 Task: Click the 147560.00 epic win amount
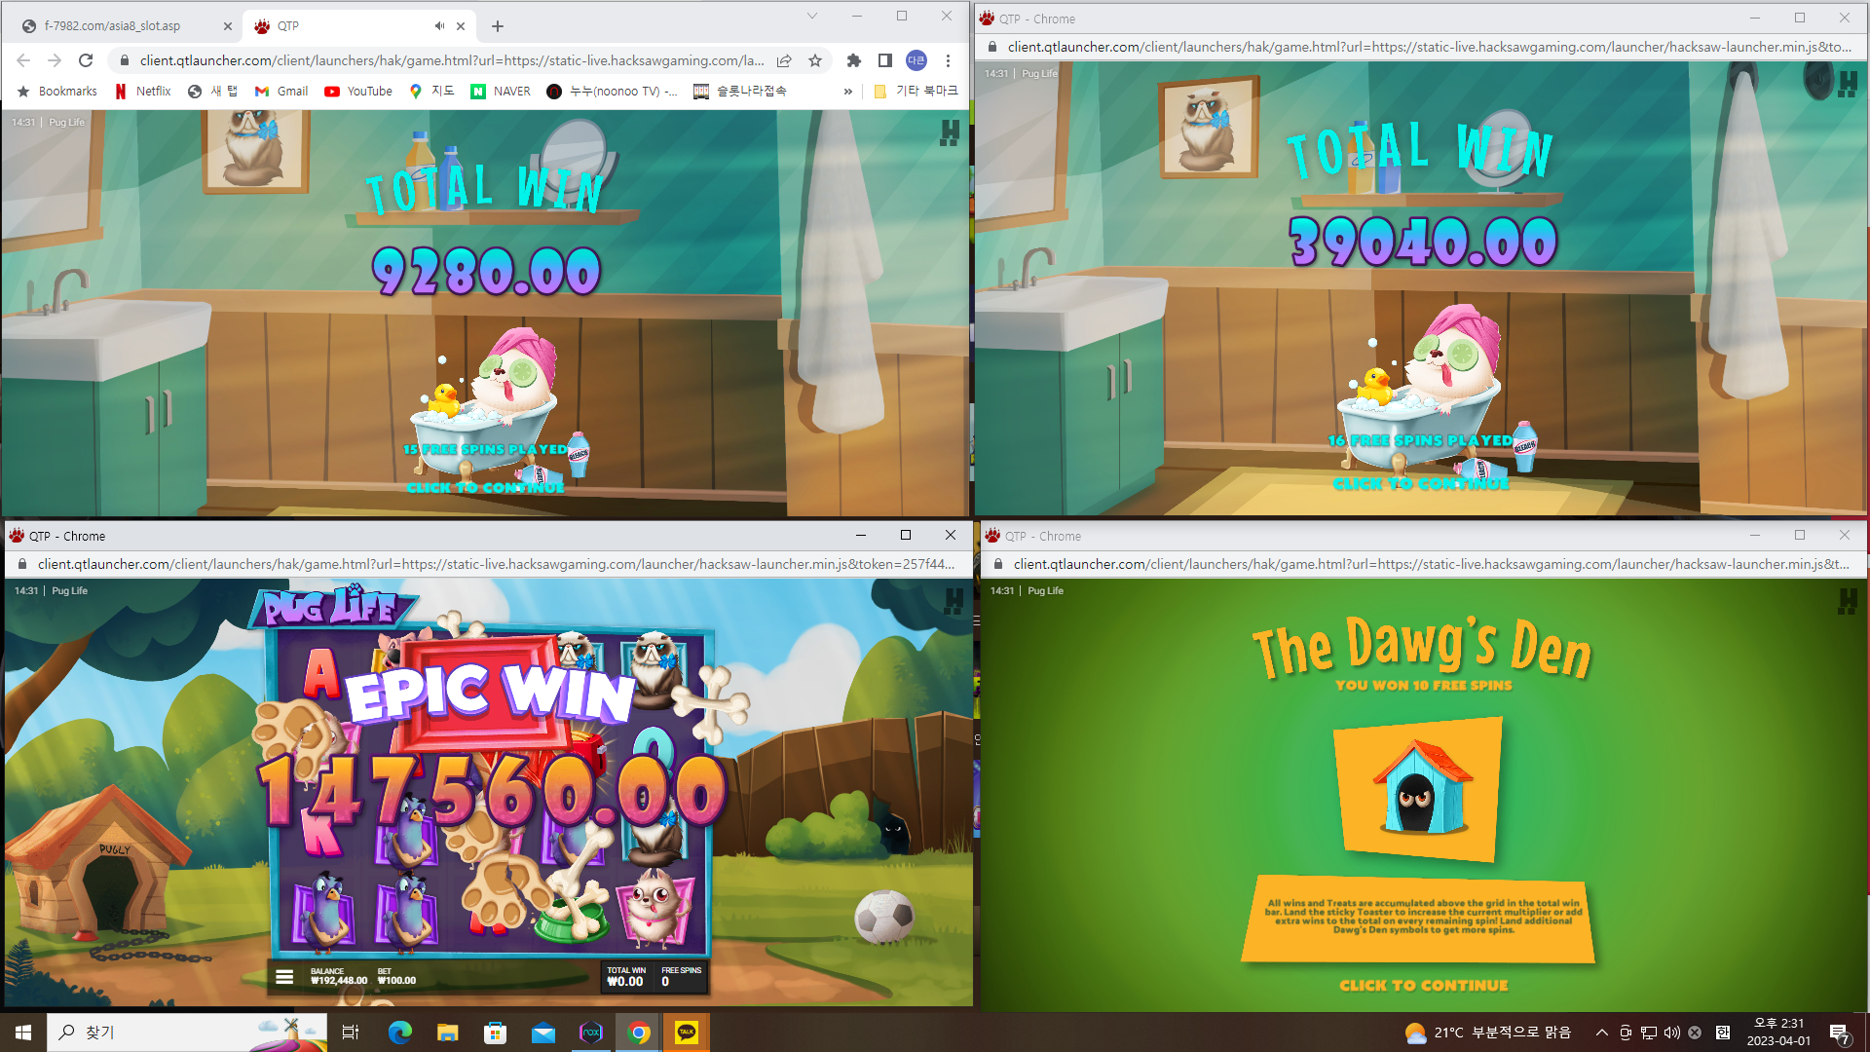pos(492,791)
